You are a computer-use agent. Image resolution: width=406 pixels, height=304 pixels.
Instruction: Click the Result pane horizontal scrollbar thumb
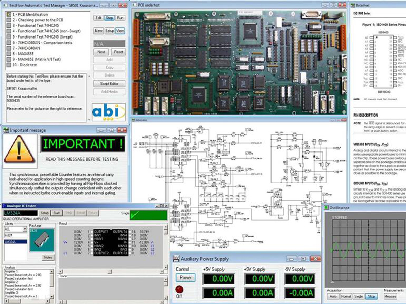pyautogui.click(x=110, y=271)
